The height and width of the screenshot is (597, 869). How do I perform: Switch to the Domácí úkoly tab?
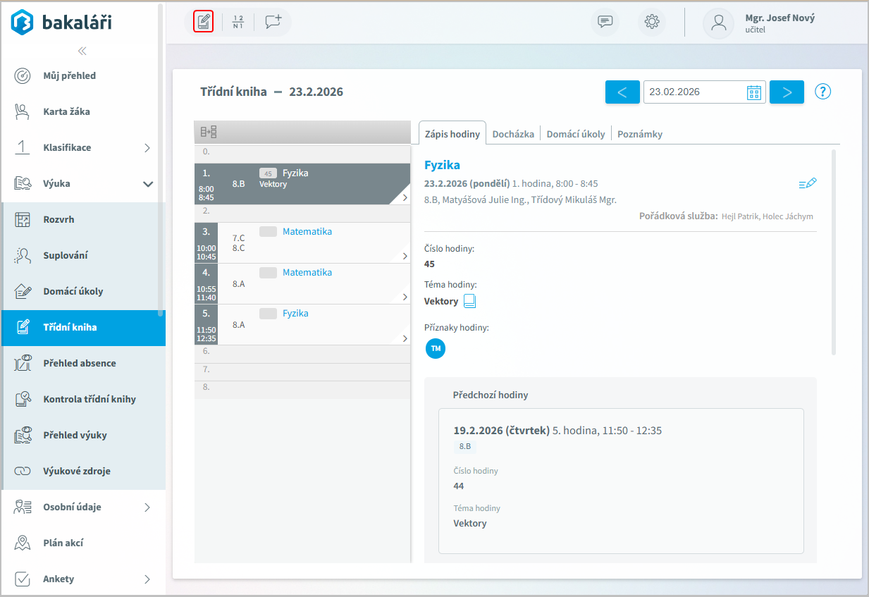tap(575, 134)
